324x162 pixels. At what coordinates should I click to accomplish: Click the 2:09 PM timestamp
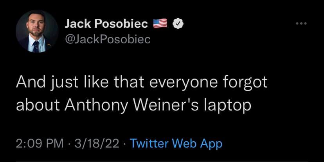40,143
